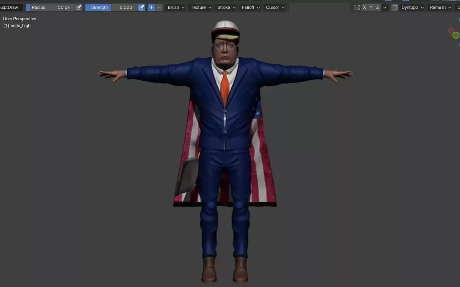Viewport: 460px width, 287px height.
Task: Select the Subtract (minus) brush direction
Action: point(159,7)
